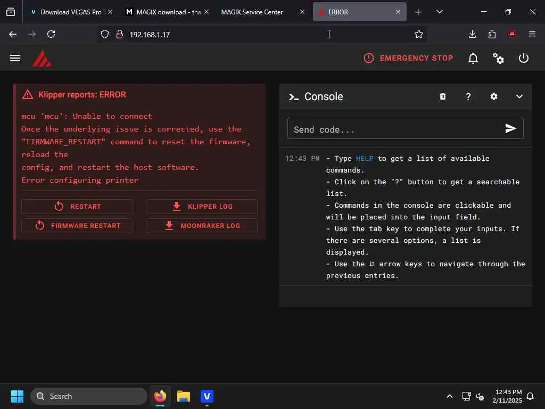Download the Moonraker log
Image resolution: width=545 pixels, height=409 pixels.
pyautogui.click(x=202, y=226)
